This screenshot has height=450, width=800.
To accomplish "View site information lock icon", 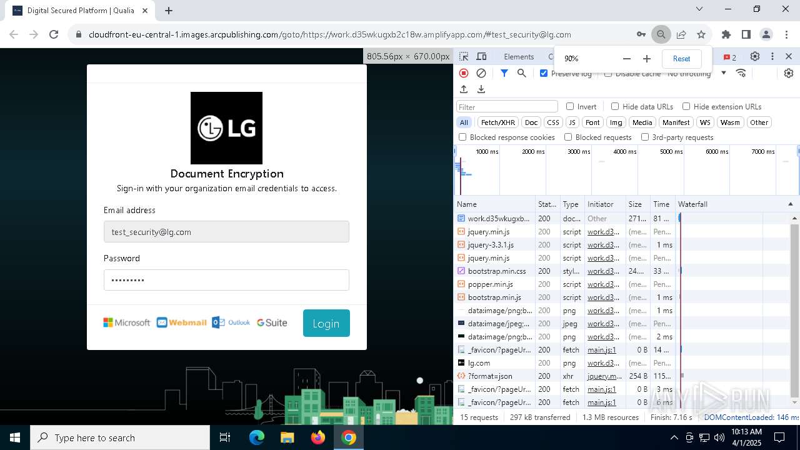I will pos(79,34).
